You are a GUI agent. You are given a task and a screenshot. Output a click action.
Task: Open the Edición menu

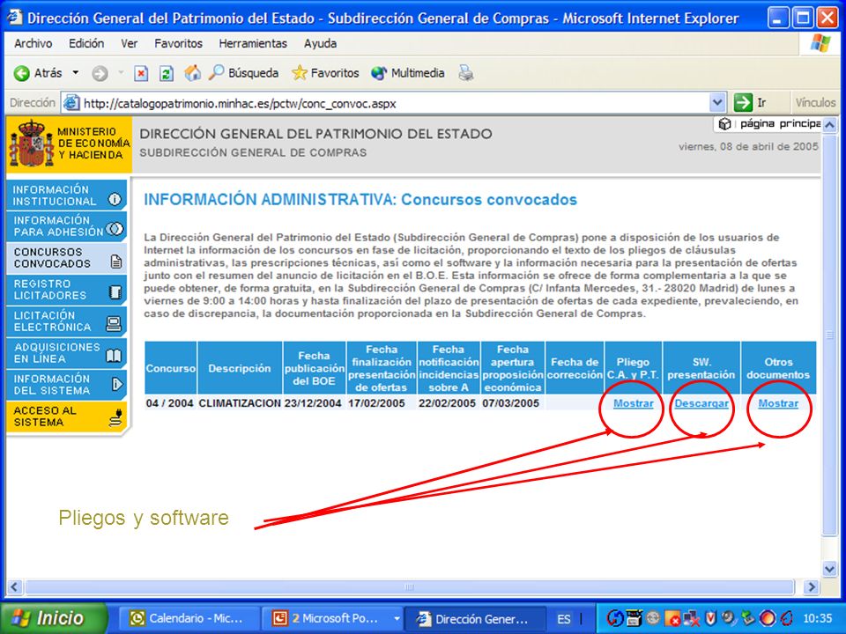(x=86, y=44)
